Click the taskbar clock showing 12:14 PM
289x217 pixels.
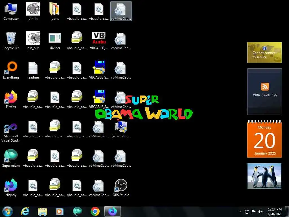275,212
